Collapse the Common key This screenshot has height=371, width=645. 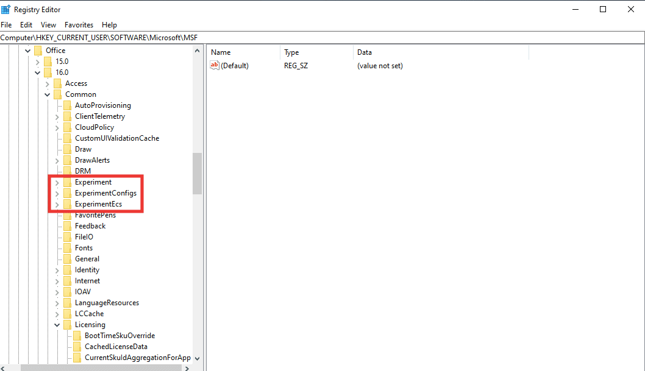point(48,95)
